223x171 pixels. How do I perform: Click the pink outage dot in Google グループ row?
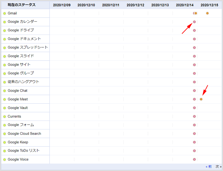pyautogui.click(x=194, y=73)
